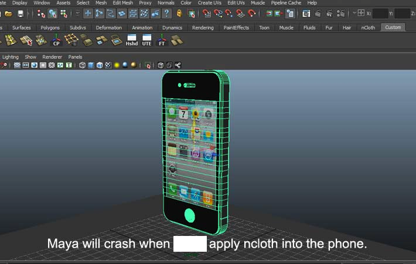Switch to the Rendering shelf tab
Image resolution: width=416 pixels, height=264 pixels.
click(x=203, y=27)
